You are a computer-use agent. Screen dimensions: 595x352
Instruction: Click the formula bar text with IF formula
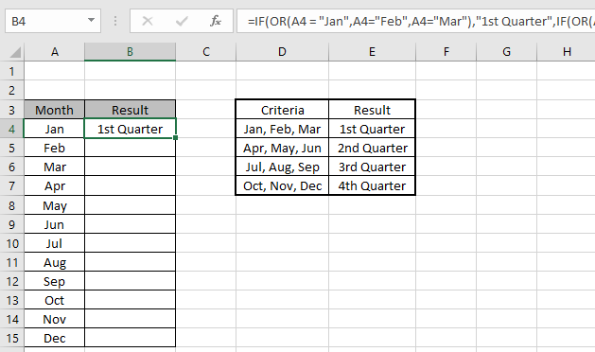click(415, 21)
